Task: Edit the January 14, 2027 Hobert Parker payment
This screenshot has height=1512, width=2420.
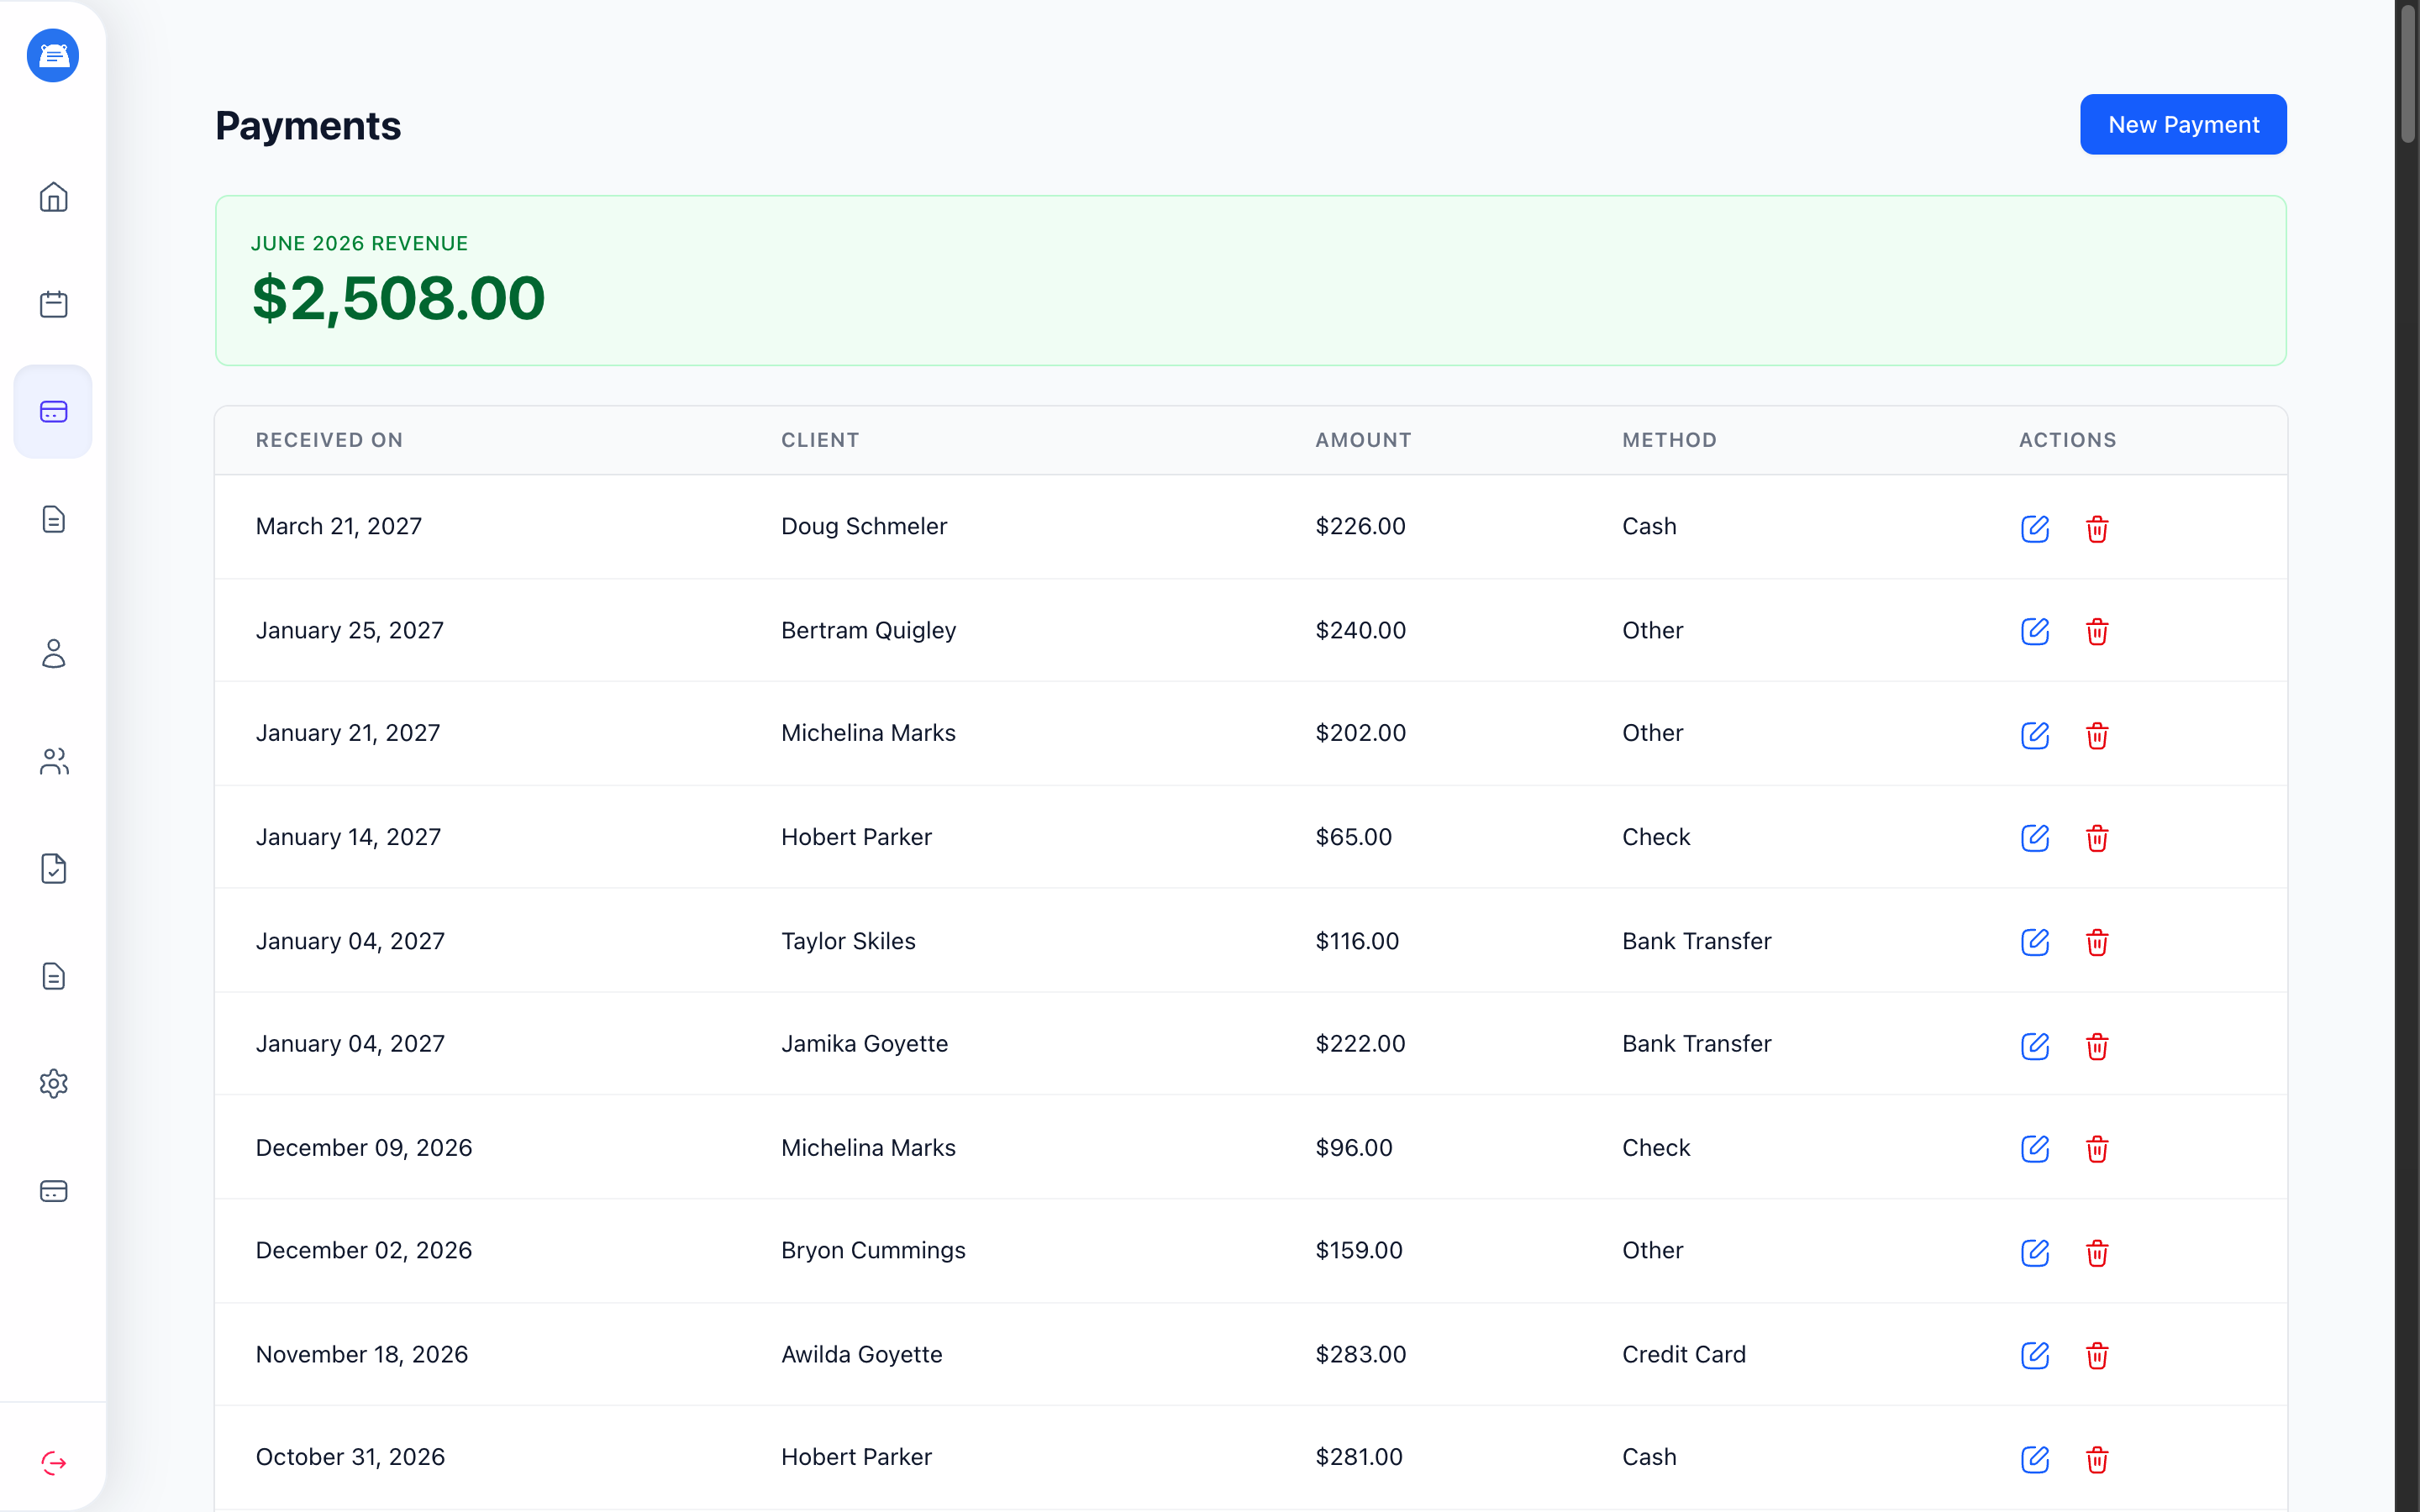Action: (x=2035, y=838)
